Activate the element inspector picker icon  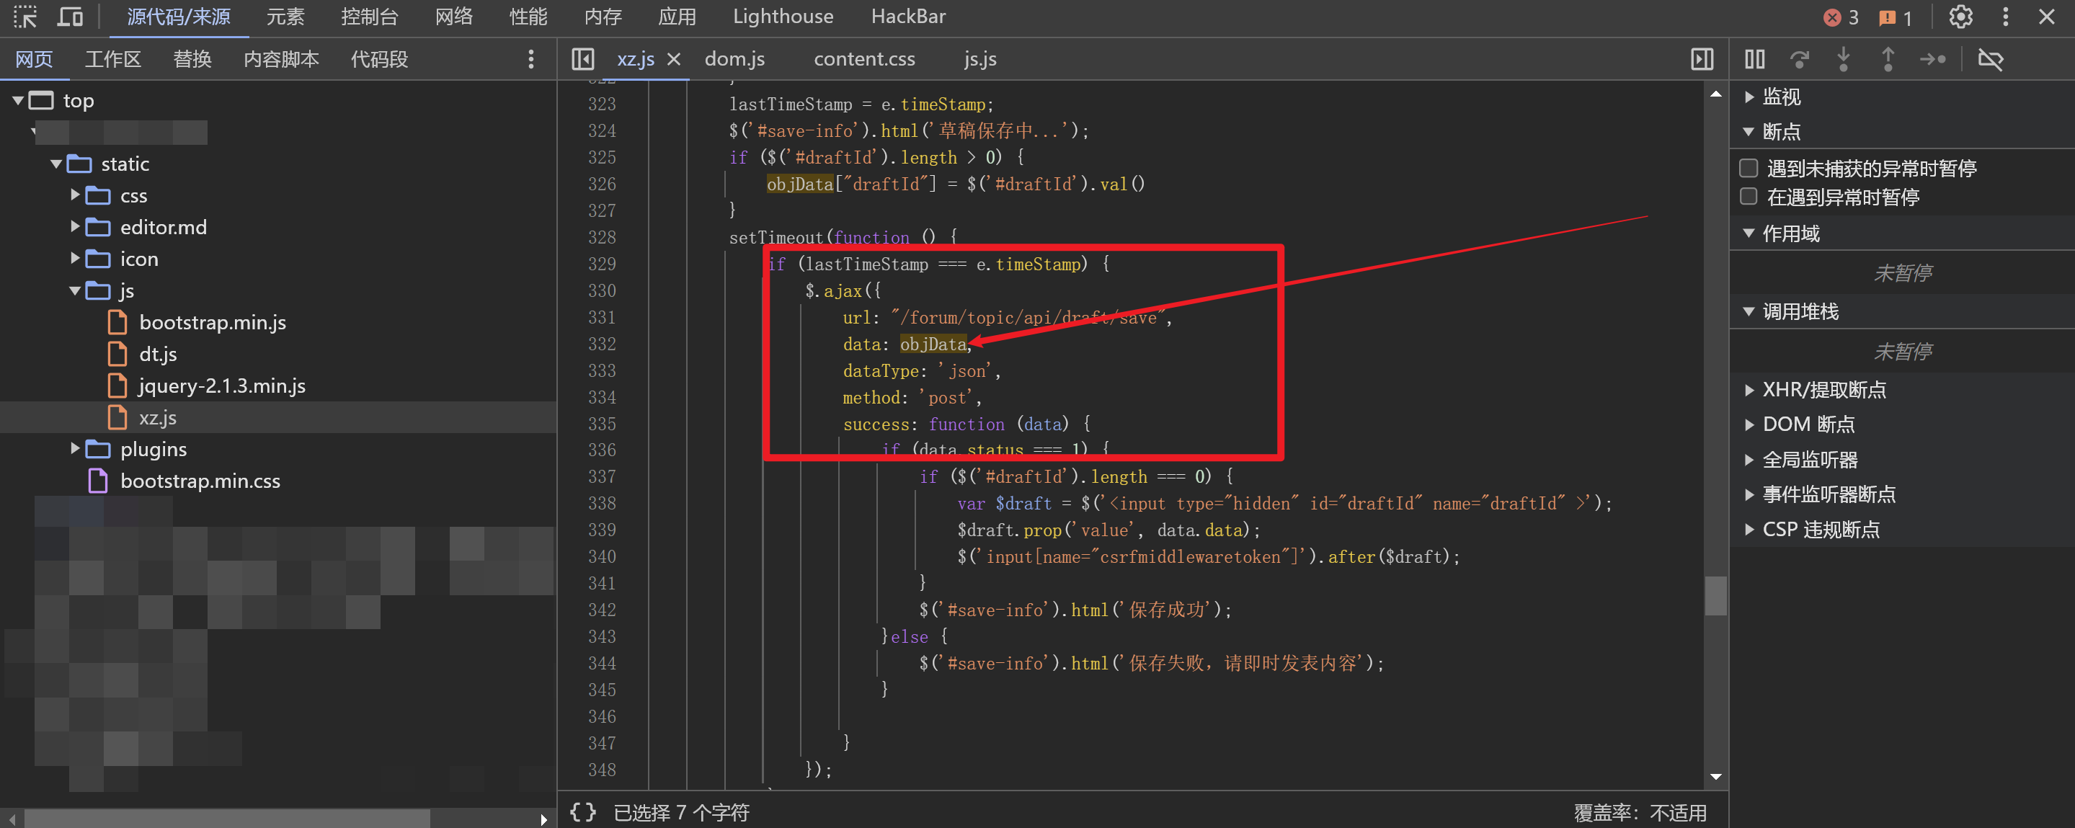coord(26,17)
